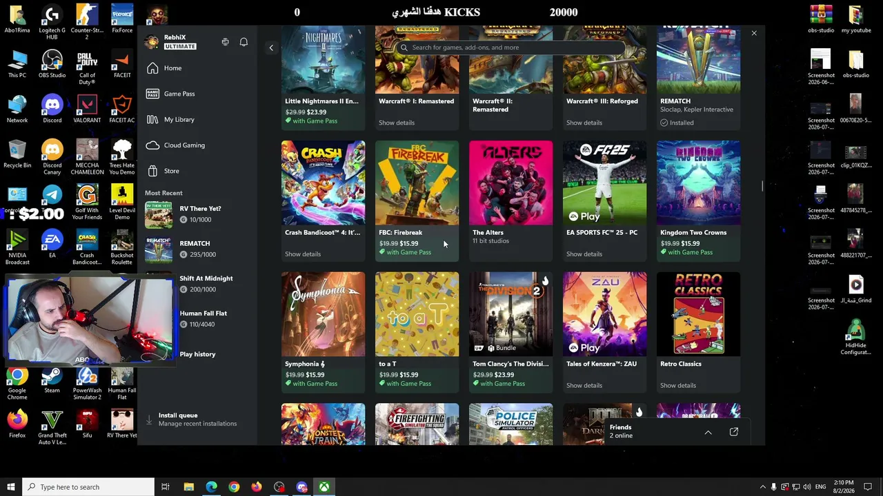
Task: Open RV There Yet? in Most Recent
Action: (198, 214)
